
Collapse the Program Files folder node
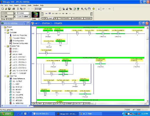tap(5, 46)
